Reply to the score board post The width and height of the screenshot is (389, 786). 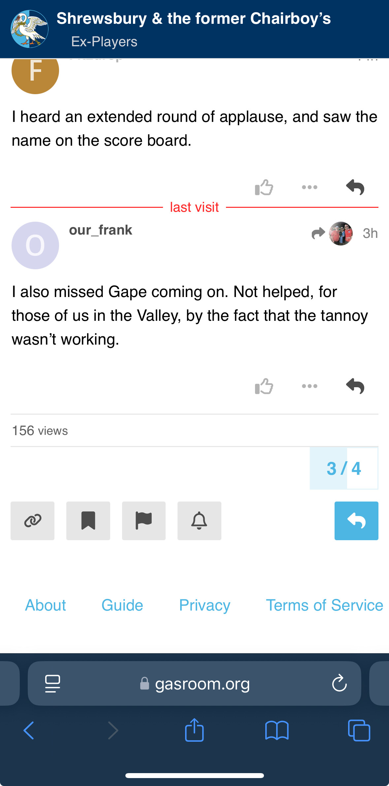(x=355, y=187)
